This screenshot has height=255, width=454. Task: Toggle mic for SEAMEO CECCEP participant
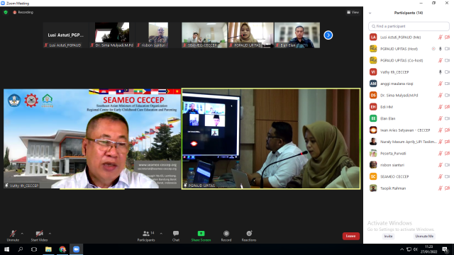coord(441,176)
